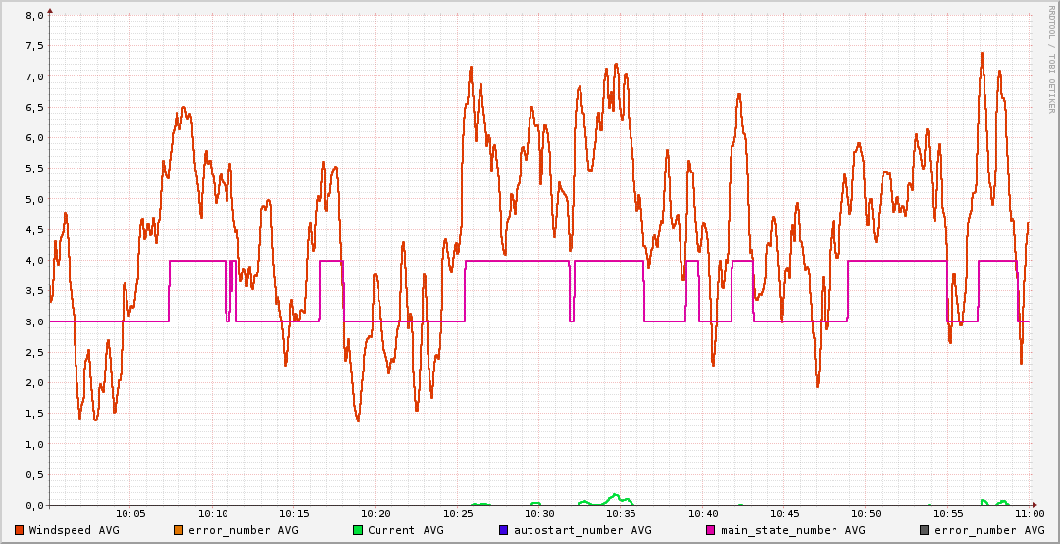Select the 'main_state_number AVG' legend label
The image size is (1060, 544).
point(793,530)
